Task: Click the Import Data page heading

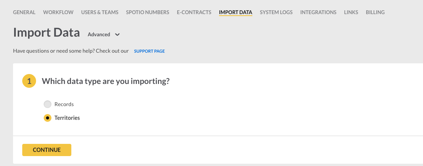Action: coord(46,33)
